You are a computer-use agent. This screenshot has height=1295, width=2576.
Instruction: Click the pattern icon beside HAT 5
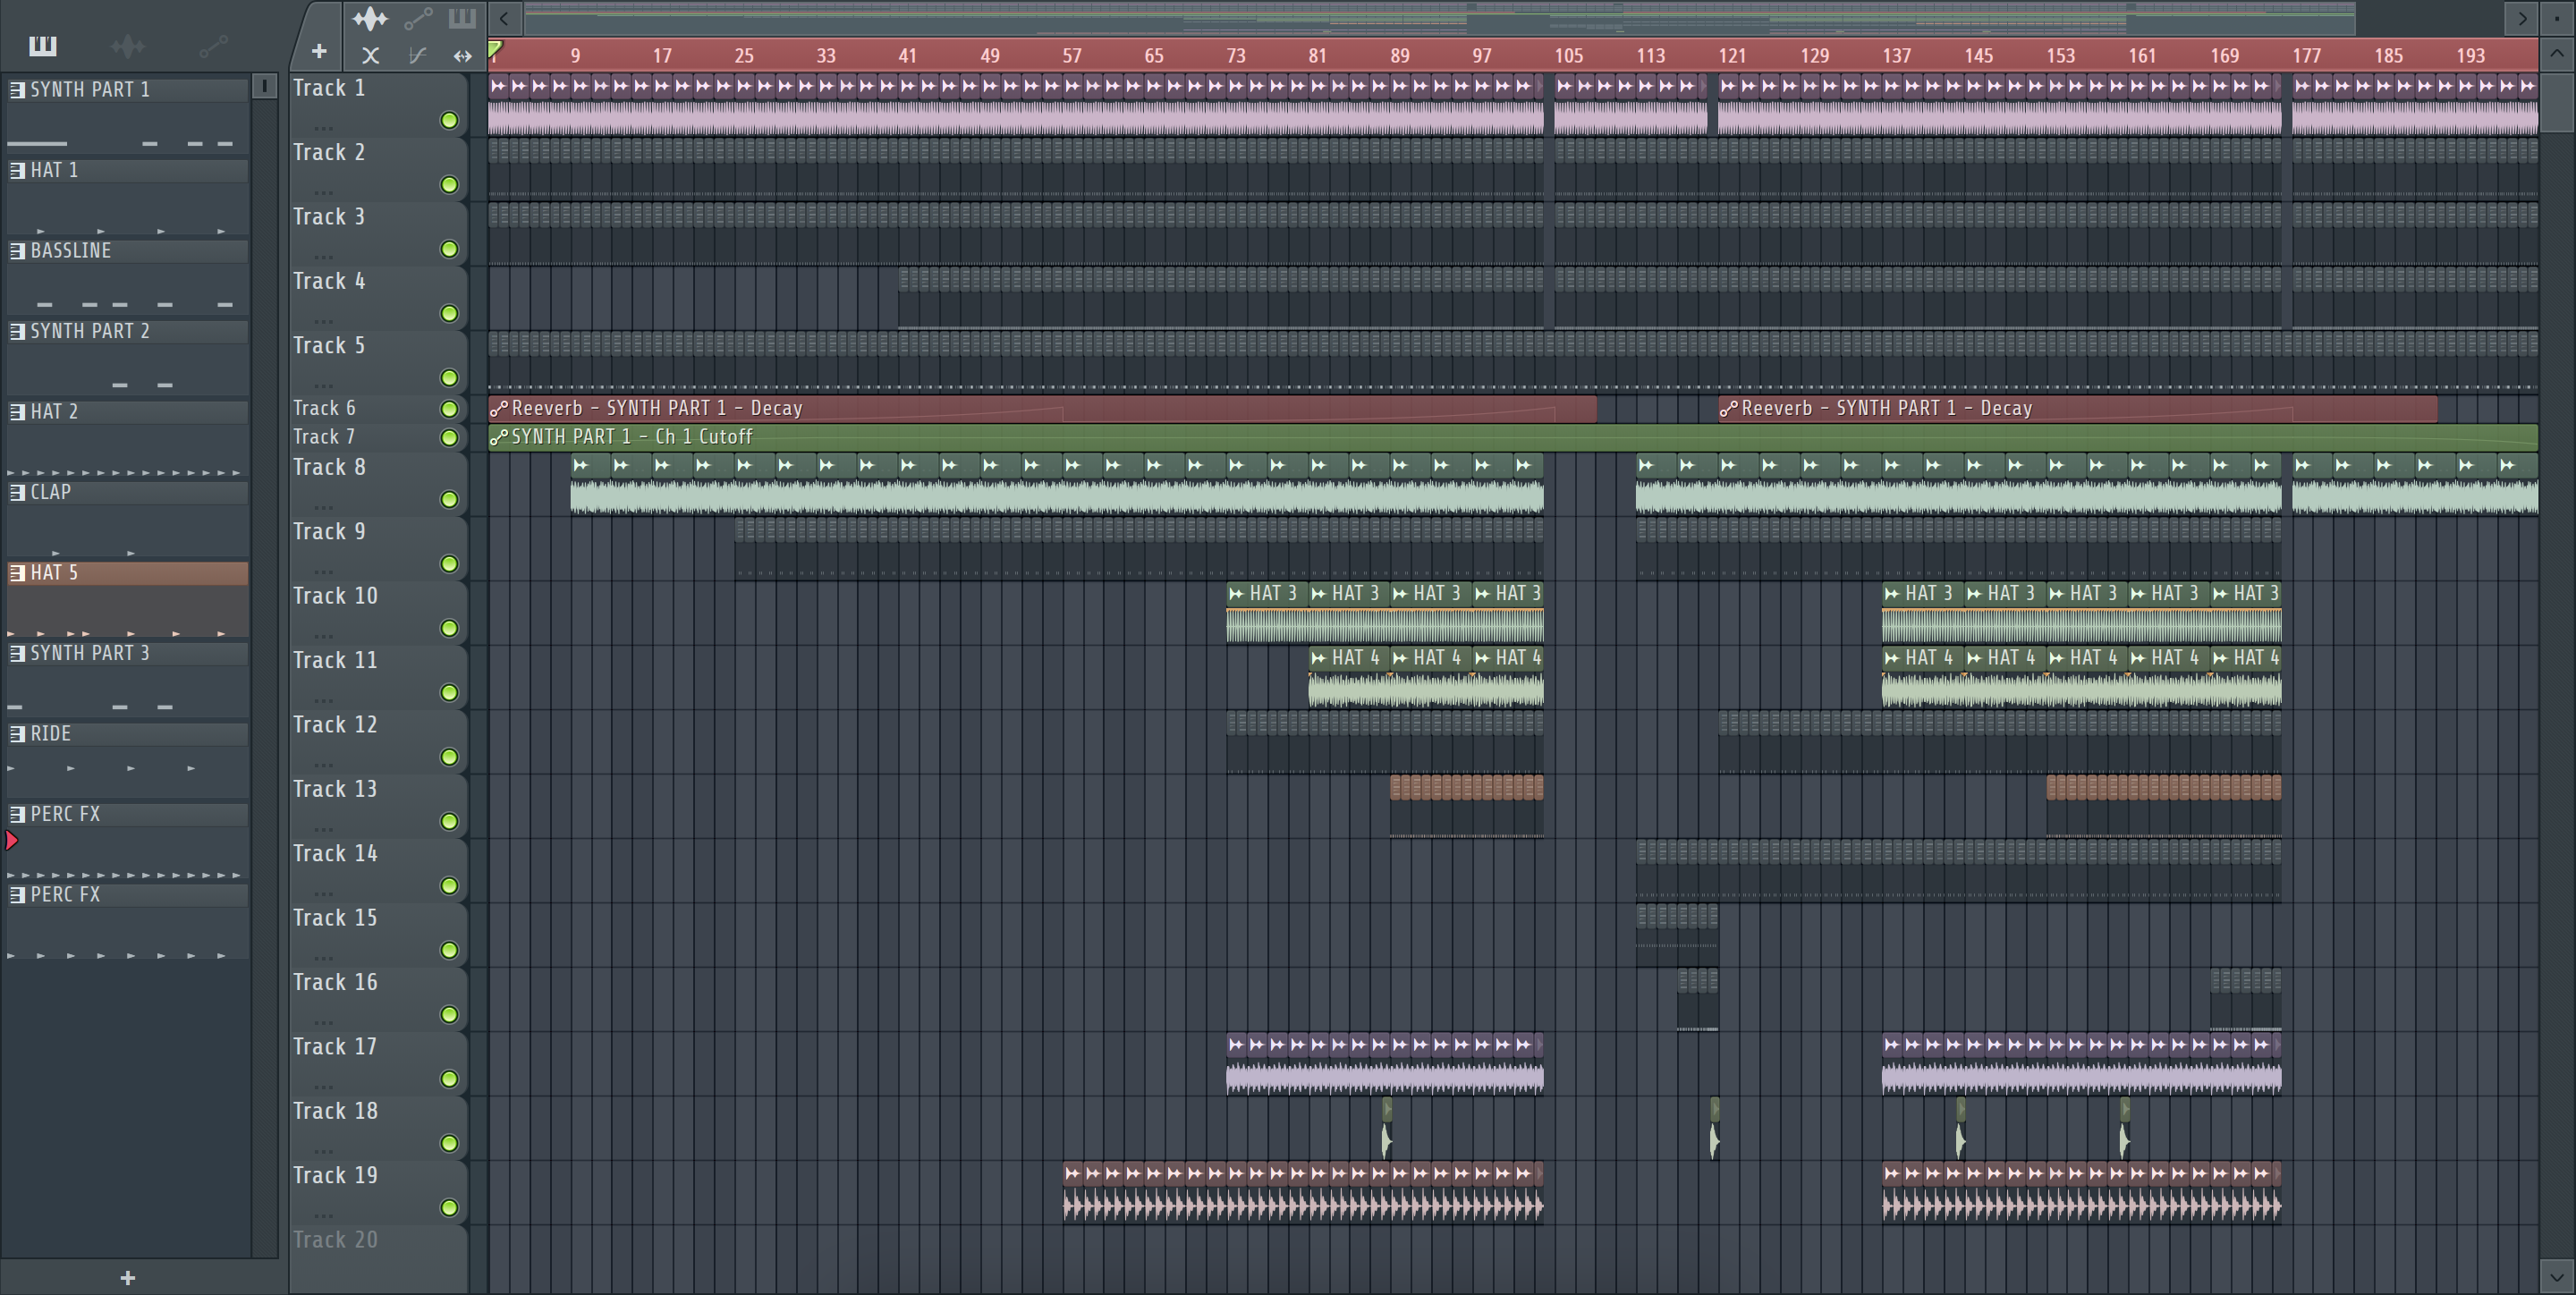coord(17,573)
